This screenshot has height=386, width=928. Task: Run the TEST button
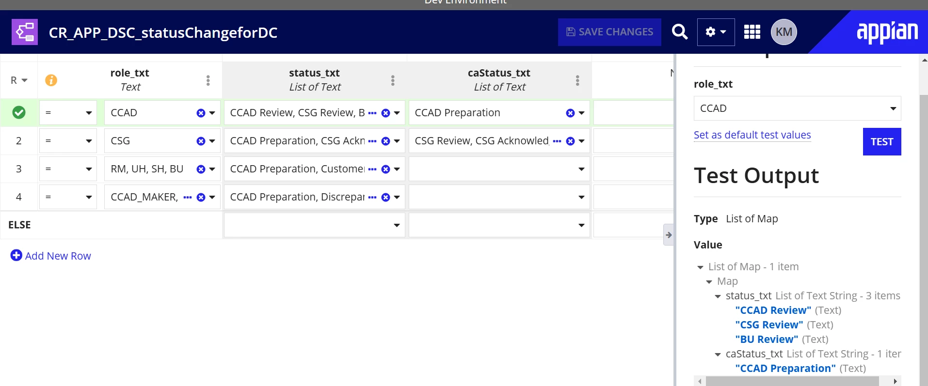(881, 141)
